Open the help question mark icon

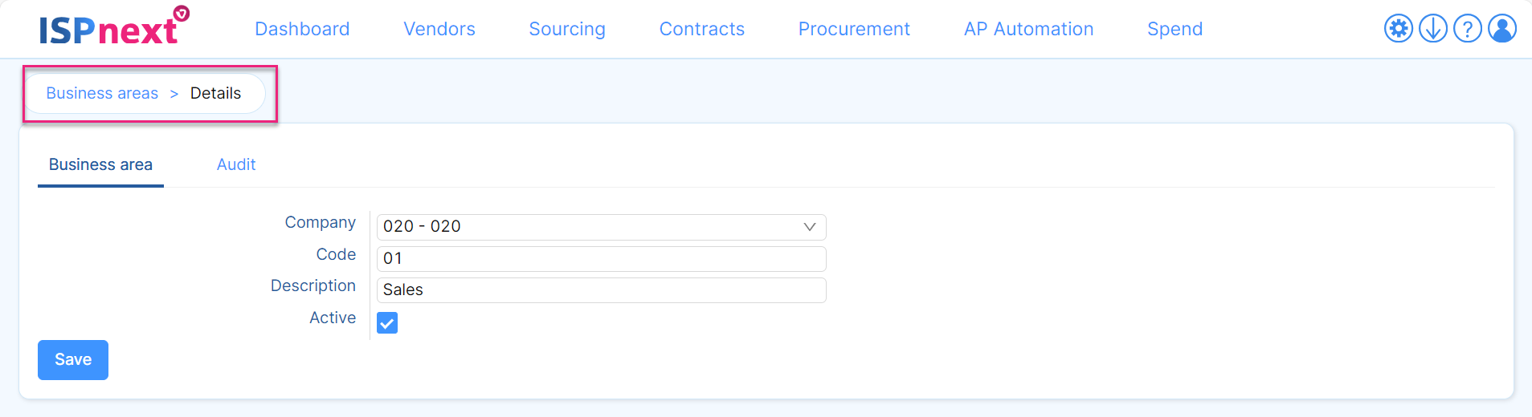(1467, 29)
